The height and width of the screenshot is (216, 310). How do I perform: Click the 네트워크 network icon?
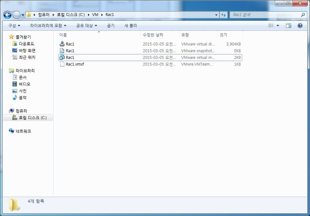12,131
